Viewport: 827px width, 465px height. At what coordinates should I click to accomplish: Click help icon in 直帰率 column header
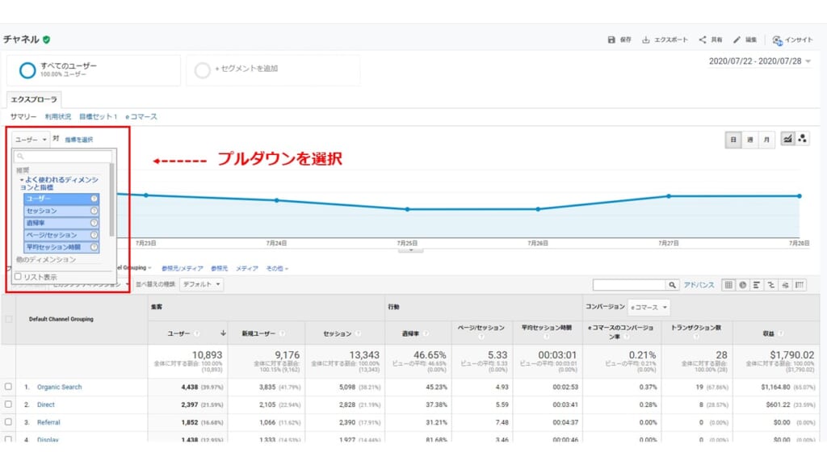pyautogui.click(x=426, y=333)
